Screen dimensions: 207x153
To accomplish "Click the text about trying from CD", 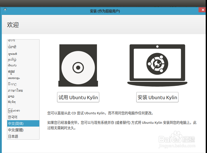I will (100, 113).
